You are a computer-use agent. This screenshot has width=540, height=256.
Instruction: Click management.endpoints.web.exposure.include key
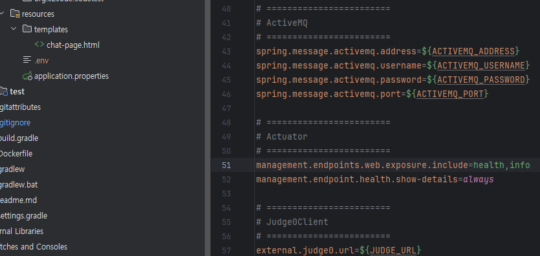(362, 165)
